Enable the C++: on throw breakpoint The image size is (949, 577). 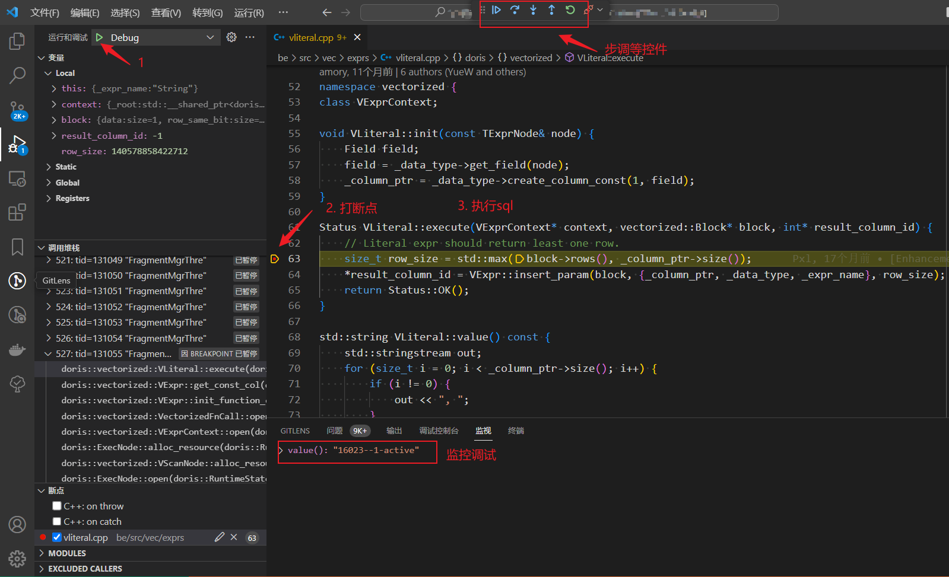[57, 506]
